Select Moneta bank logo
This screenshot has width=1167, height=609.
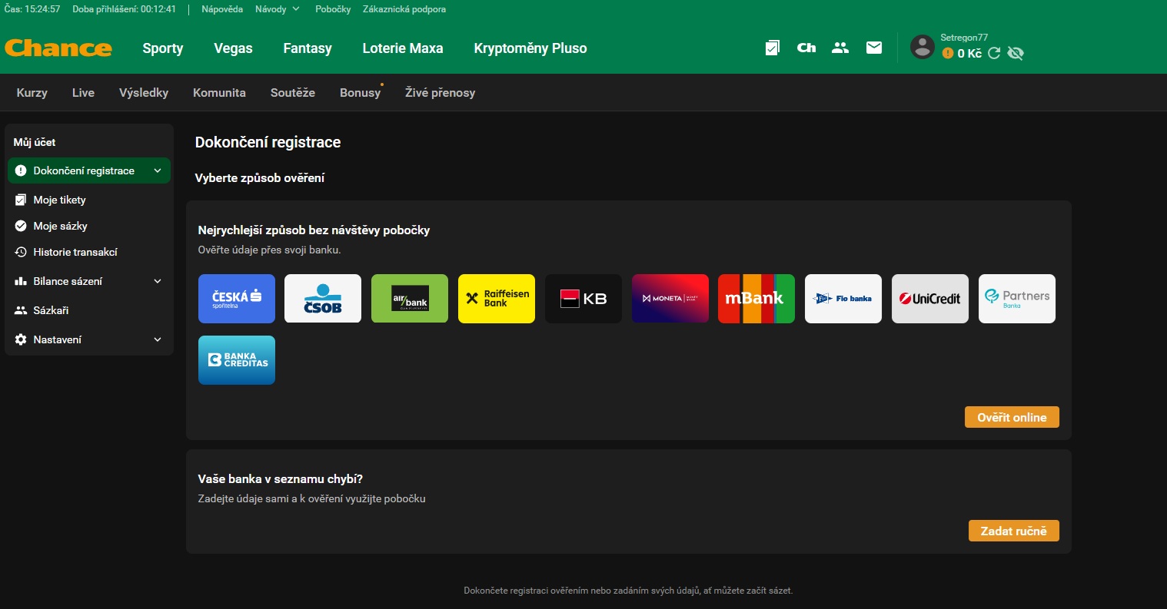click(670, 299)
